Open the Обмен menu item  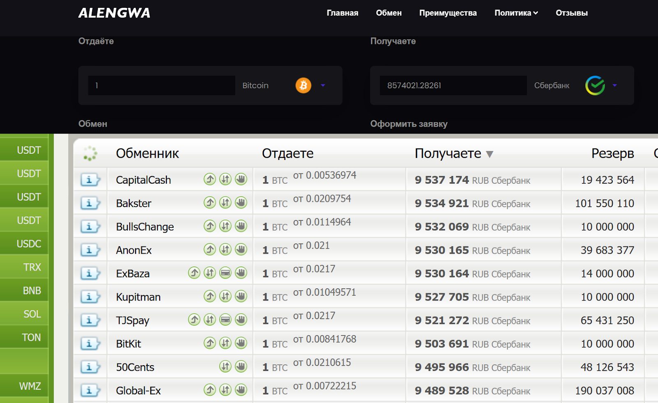coord(389,13)
